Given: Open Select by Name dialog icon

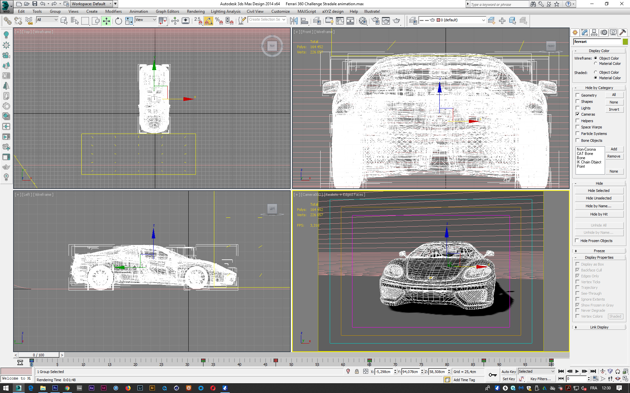Looking at the screenshot, I should tap(74, 21).
